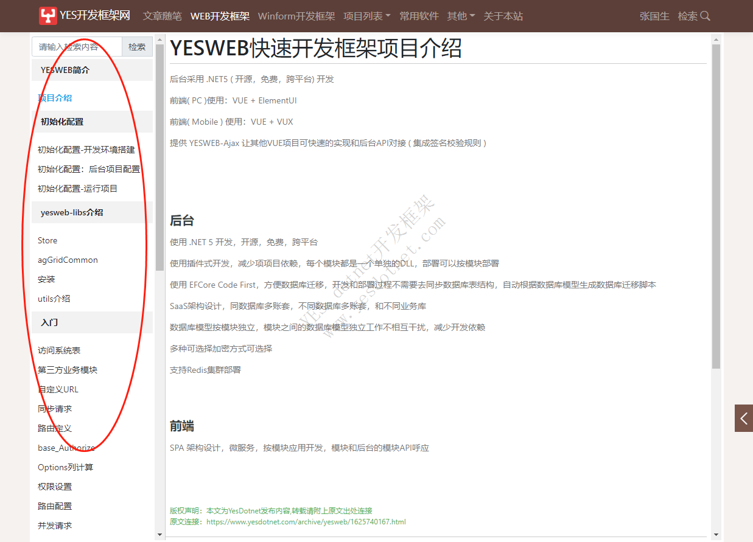This screenshot has height=542, width=753.
Task: Click the 前端( Mobile ) 使用：VUE + VUX line
Action: coord(231,122)
